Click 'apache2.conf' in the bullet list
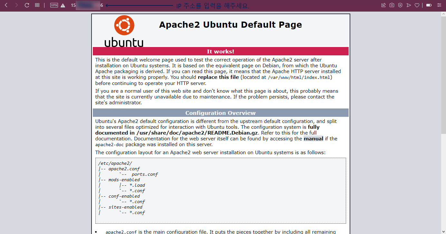This screenshot has width=446, height=234. click(121, 232)
